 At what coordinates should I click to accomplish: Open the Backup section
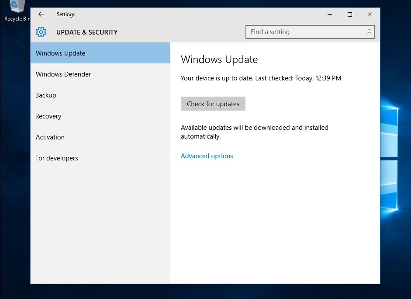tap(100, 95)
